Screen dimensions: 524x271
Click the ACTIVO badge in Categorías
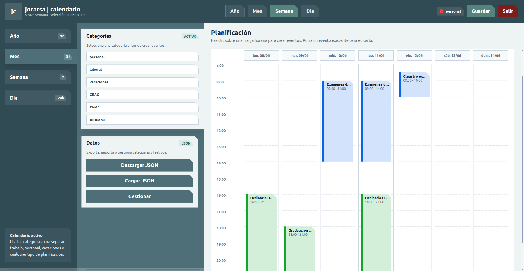pos(190,36)
